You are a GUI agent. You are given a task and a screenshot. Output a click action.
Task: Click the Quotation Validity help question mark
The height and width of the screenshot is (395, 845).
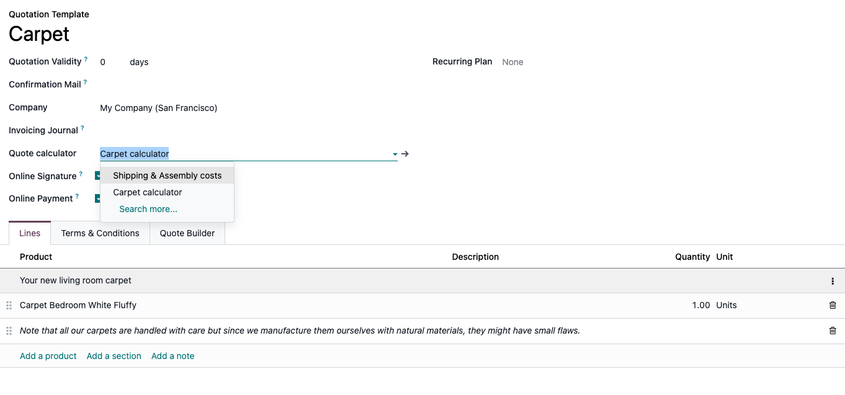pyautogui.click(x=86, y=60)
